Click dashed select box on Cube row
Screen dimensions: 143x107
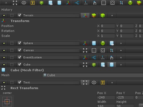[12, 65]
